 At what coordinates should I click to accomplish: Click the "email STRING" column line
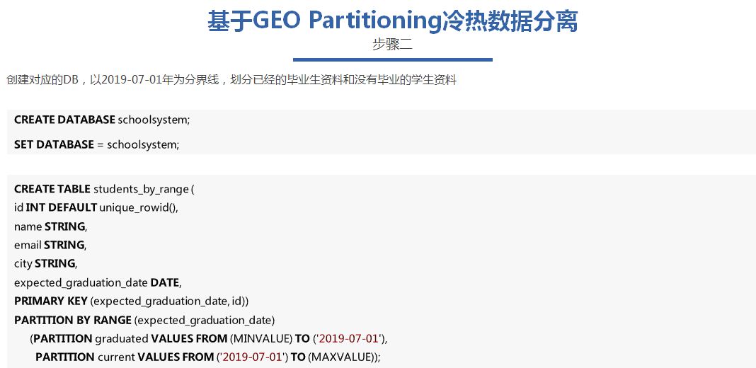point(50,245)
